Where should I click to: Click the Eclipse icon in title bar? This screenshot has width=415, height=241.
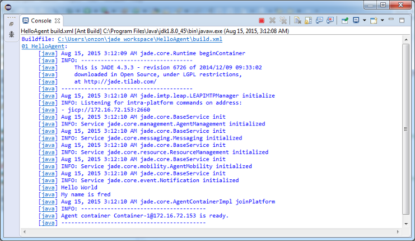click(8, 7)
